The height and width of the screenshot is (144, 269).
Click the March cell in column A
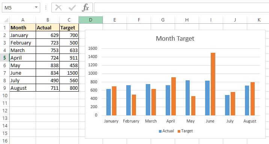coord(23,50)
